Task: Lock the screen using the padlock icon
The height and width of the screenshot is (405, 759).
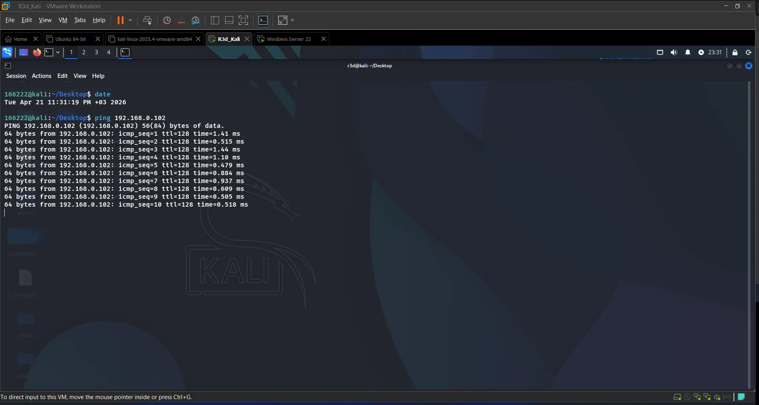Action: (735, 52)
